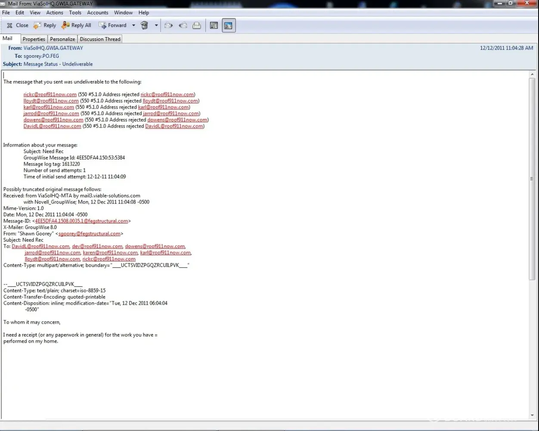Screen dimensions: 539x431
Task: Switch to the Personalize tab
Action: pos(62,39)
